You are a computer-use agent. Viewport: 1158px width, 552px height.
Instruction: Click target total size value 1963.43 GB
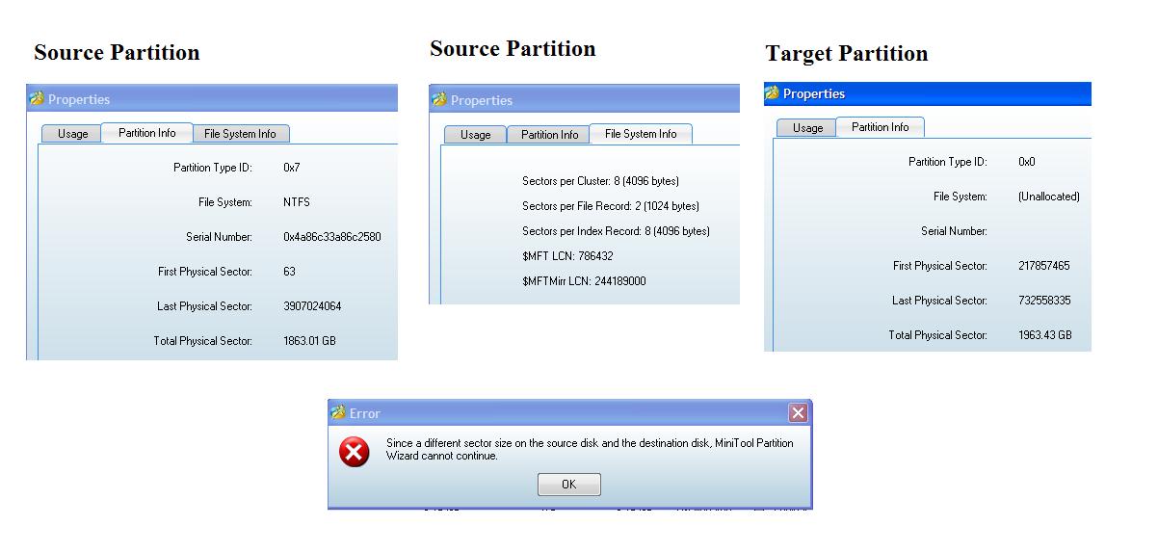click(x=1045, y=335)
